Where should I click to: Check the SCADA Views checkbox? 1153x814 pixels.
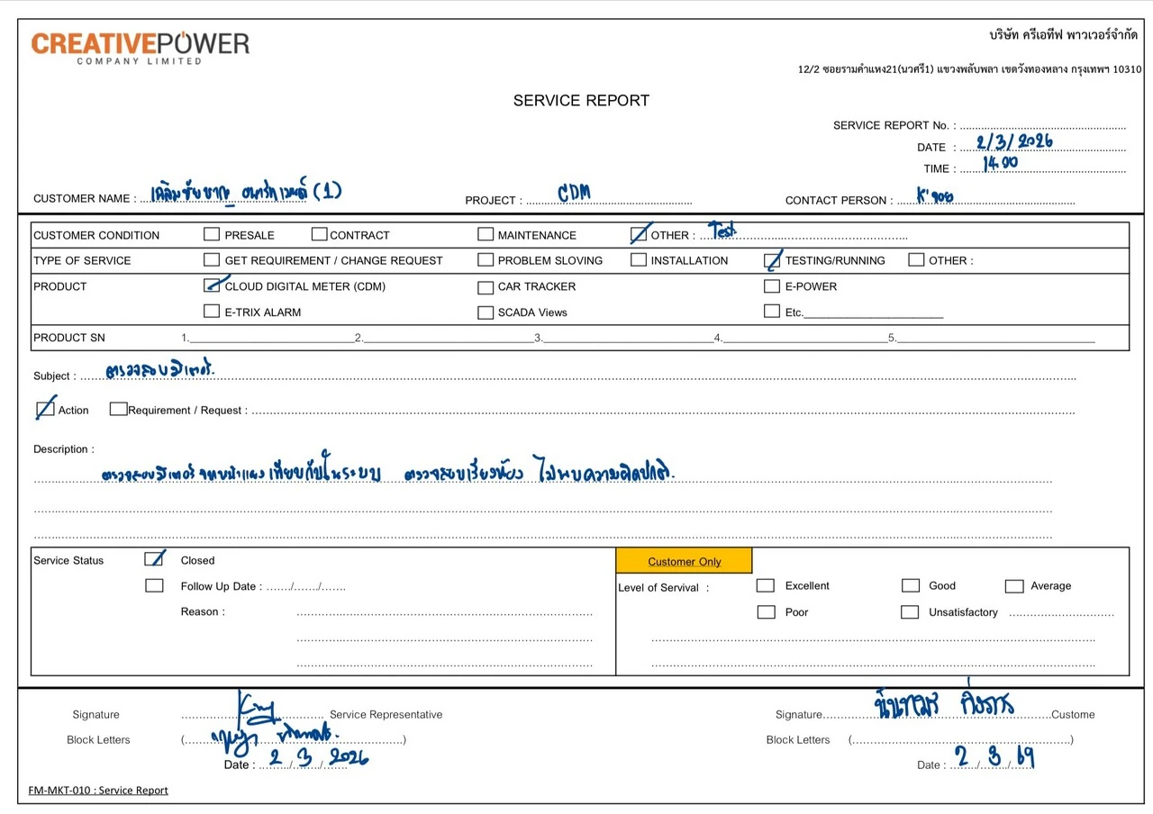[x=486, y=312]
